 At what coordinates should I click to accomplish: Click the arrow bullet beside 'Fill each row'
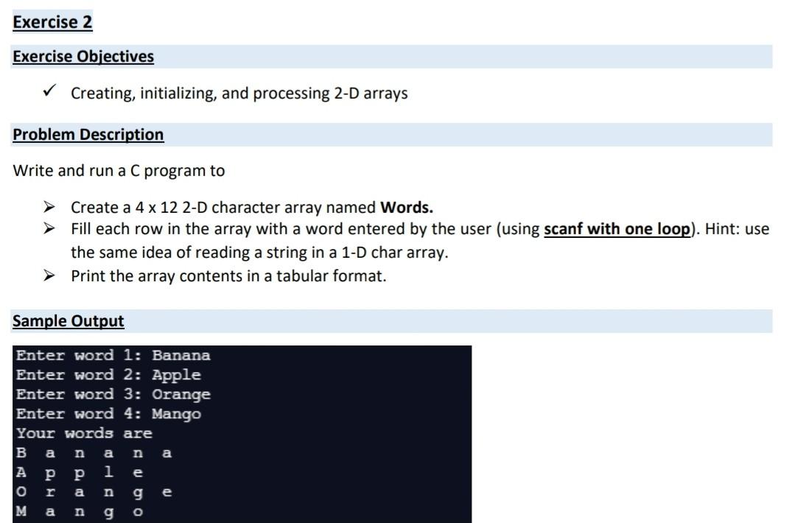[49, 228]
